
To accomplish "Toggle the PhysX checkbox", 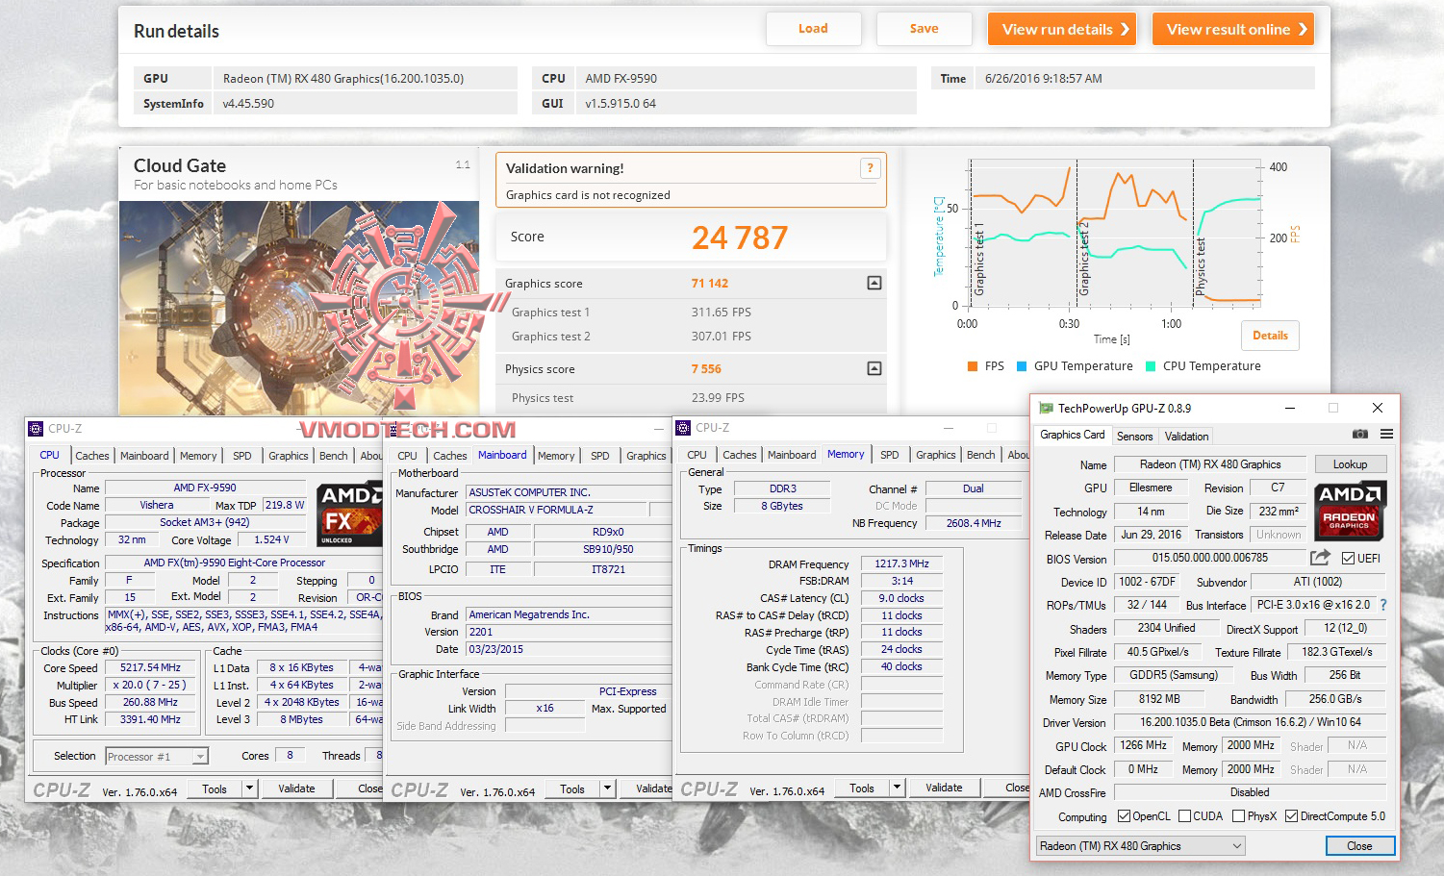I will pos(1239,816).
